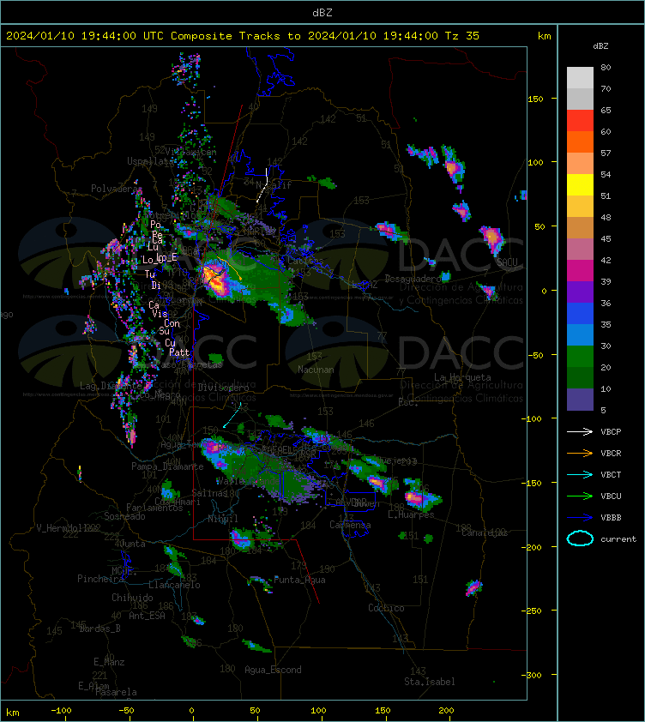The height and width of the screenshot is (722, 645).
Task: Click the blue VBBB arrow legend icon
Action: click(x=580, y=518)
